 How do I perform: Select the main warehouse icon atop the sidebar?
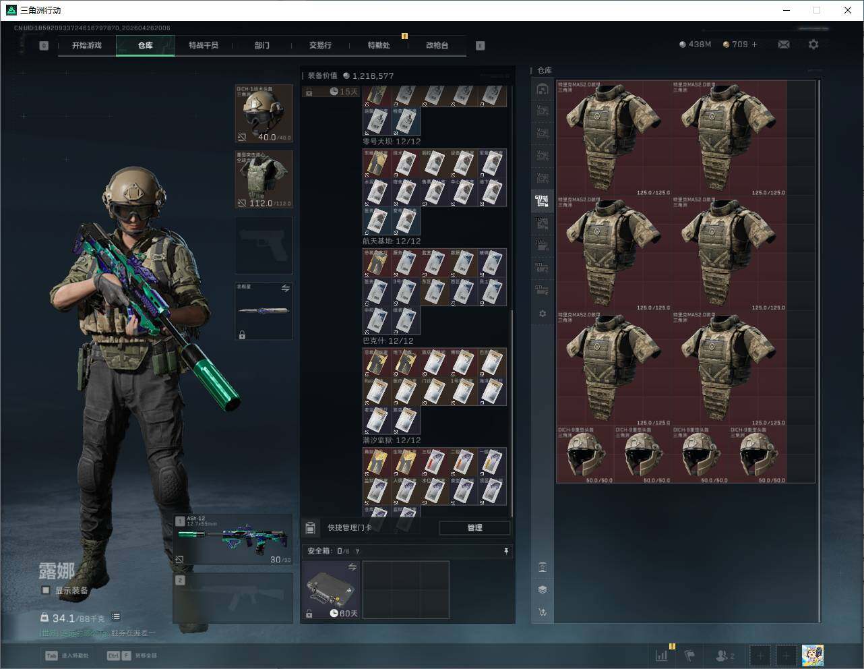coord(543,89)
